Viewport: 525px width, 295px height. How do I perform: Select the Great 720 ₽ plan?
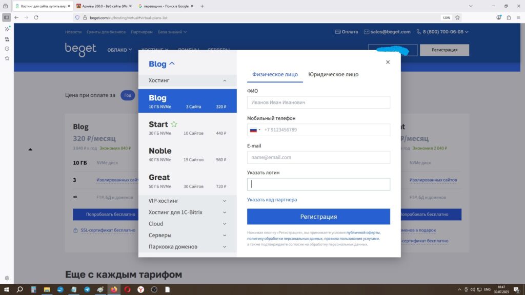click(x=188, y=181)
